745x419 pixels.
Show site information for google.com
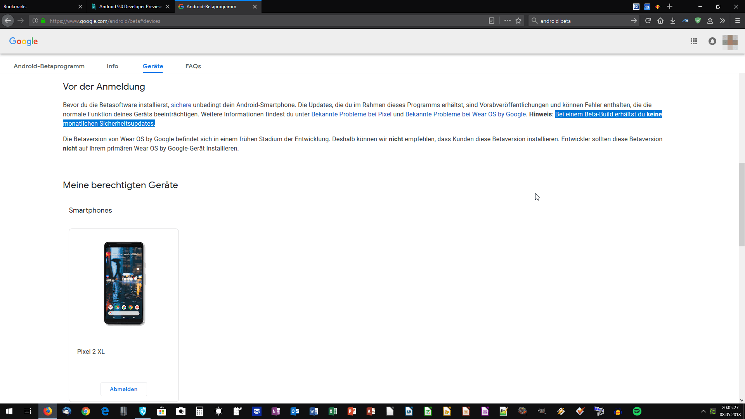[35, 21]
